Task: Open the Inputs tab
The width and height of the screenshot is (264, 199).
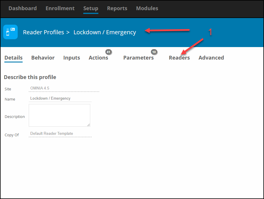Action: 72,58
